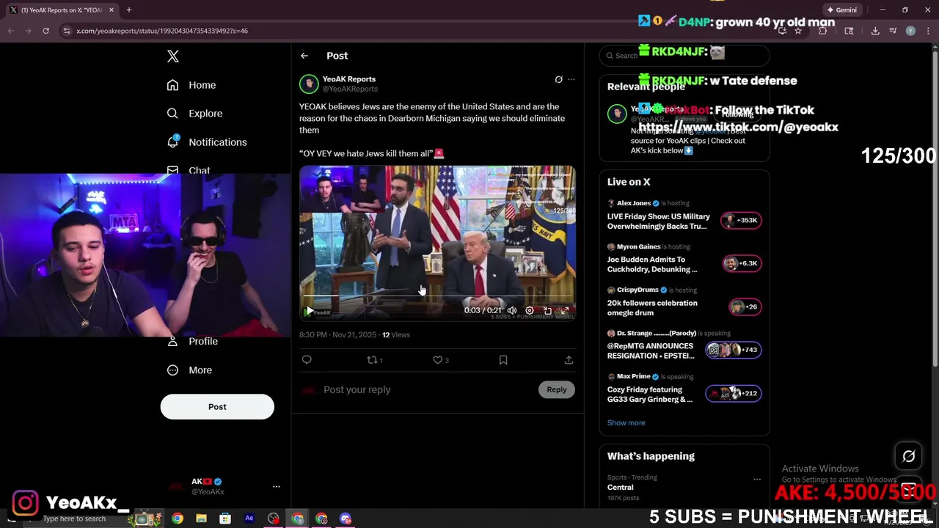The height and width of the screenshot is (528, 939).
Task: Click the '12 Views' text under the post
Action: [x=396, y=334]
